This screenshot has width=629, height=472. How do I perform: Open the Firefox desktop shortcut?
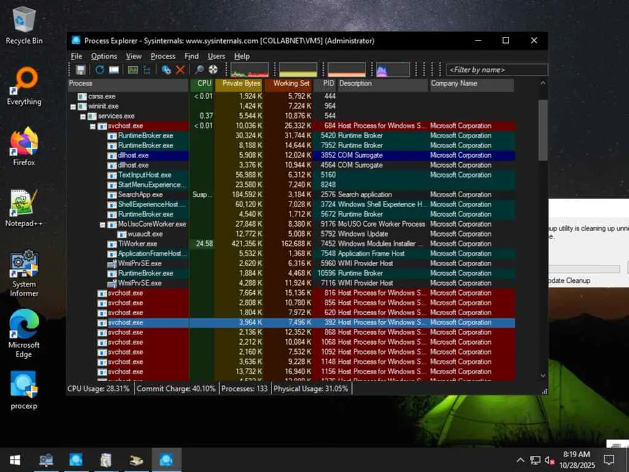coord(24,147)
